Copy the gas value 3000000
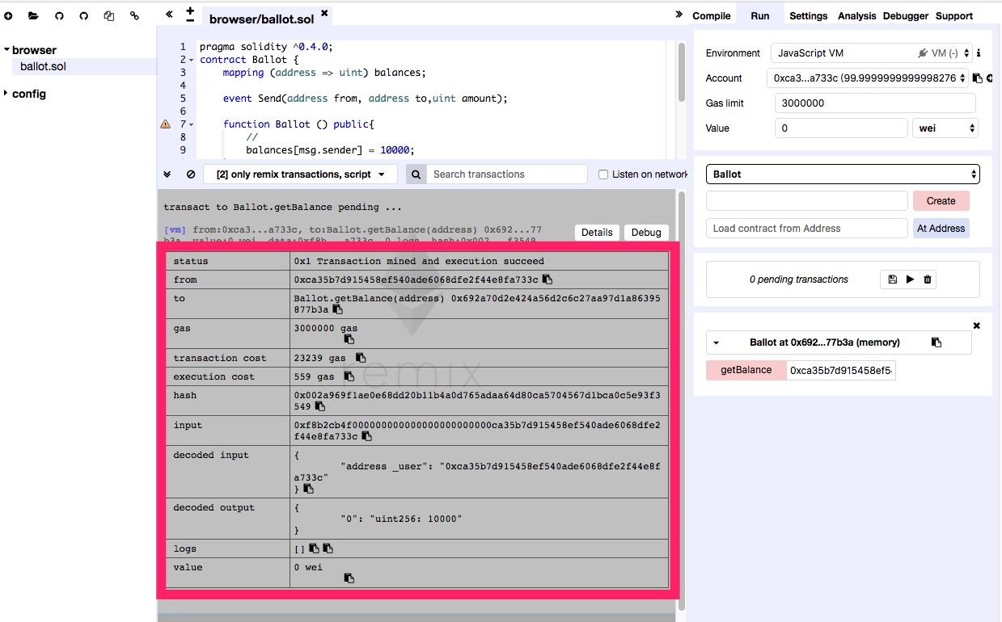 pos(349,339)
